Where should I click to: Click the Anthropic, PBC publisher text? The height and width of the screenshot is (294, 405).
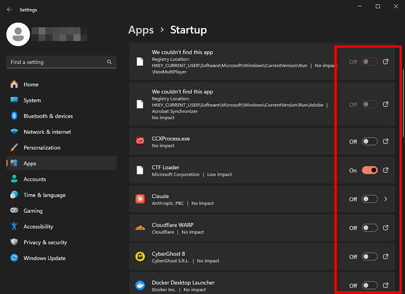[x=168, y=203]
